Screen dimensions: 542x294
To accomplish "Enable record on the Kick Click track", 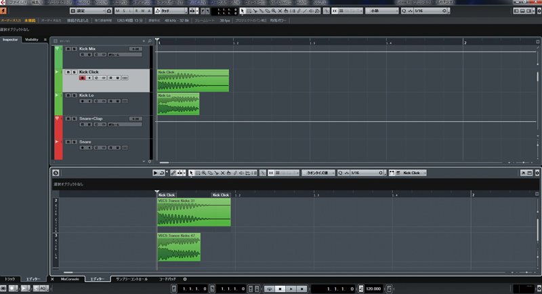I will tap(82, 78).
